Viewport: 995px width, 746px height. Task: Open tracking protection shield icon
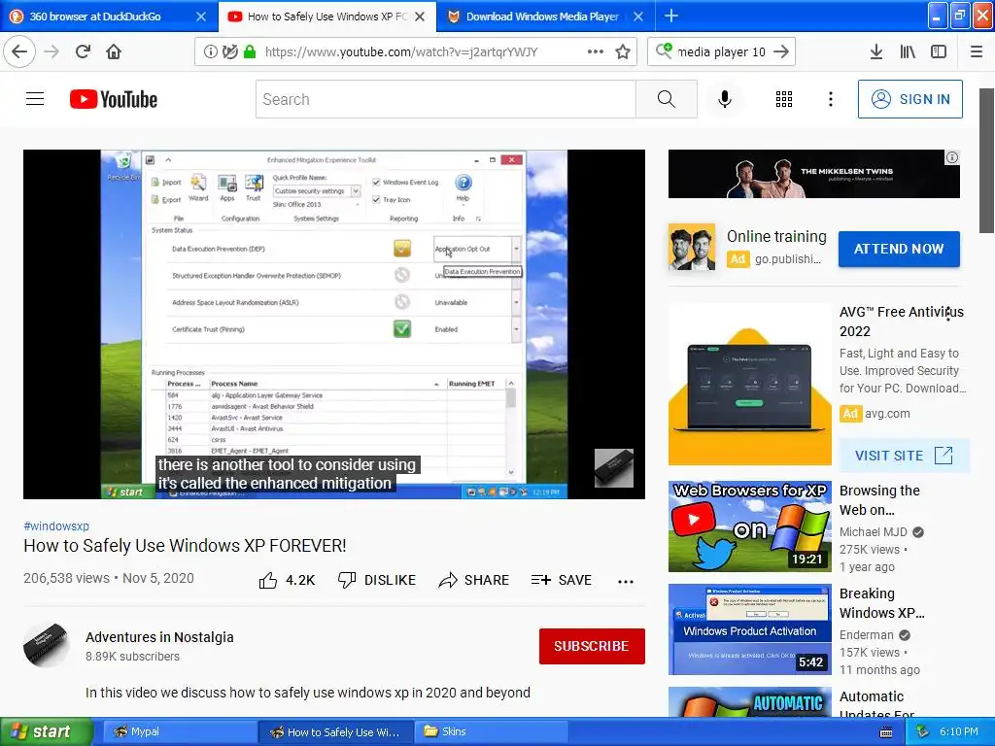tap(229, 52)
